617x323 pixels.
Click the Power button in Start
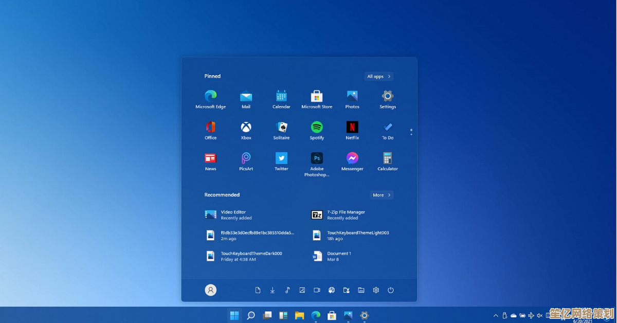(391, 290)
